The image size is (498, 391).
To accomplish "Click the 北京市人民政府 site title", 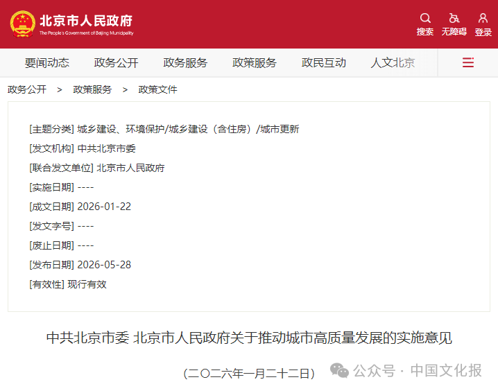I will (86, 21).
